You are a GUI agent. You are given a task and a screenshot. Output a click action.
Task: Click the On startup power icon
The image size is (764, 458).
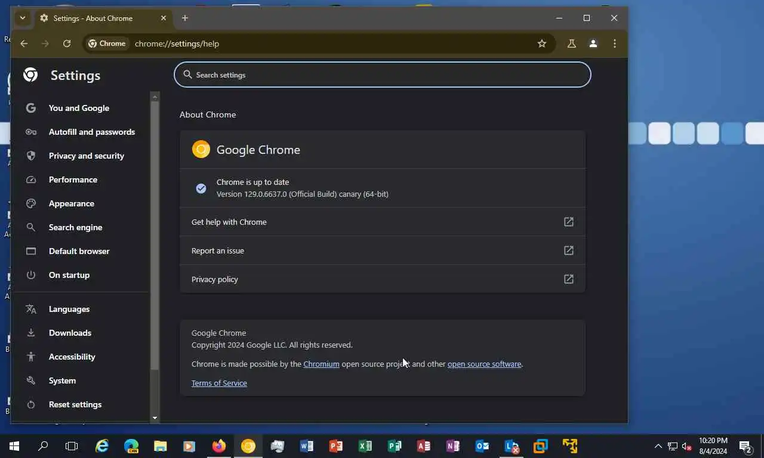click(31, 275)
